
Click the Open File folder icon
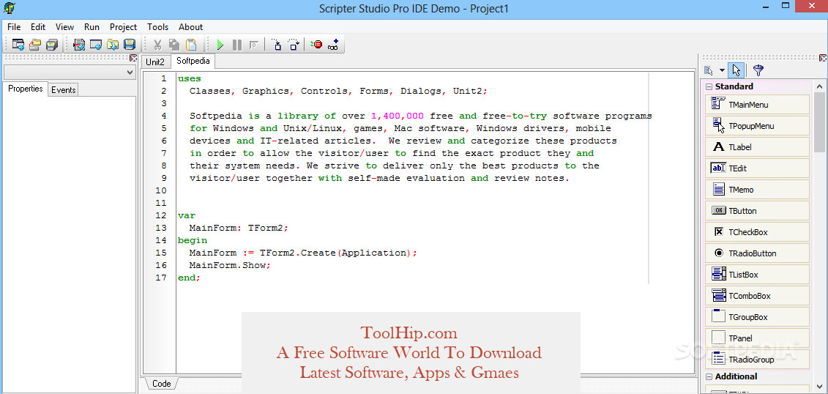click(x=113, y=45)
